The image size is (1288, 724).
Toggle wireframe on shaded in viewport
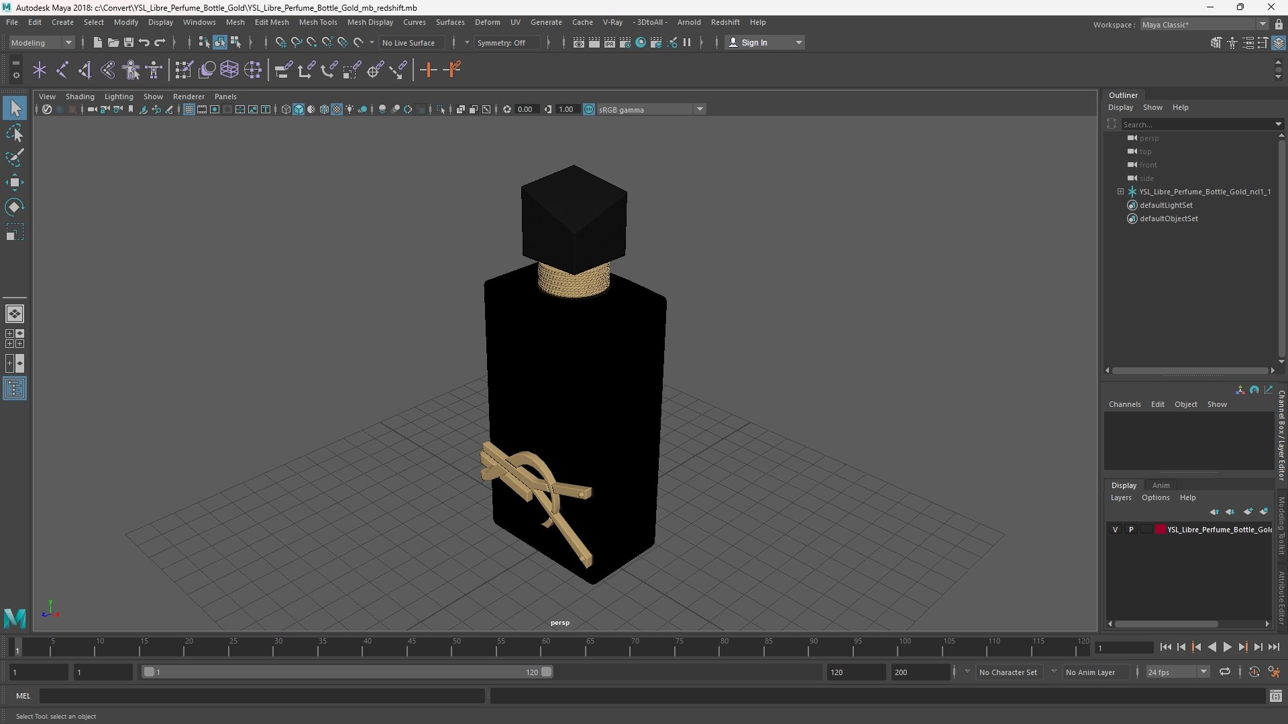324,109
